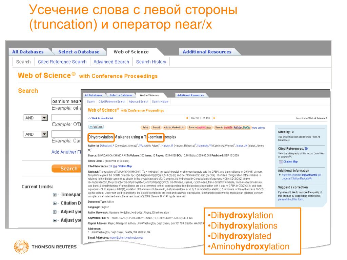Open Search History in front record window
This screenshot has width=347, height=260.
click(x=160, y=102)
